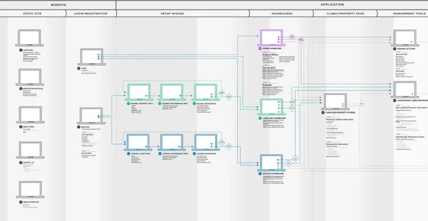Select blue Wizard: Review/Add laptop icon

point(205,142)
